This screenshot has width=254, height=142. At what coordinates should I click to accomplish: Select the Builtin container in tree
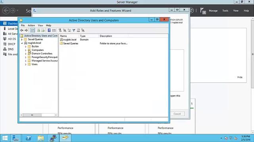click(35, 47)
